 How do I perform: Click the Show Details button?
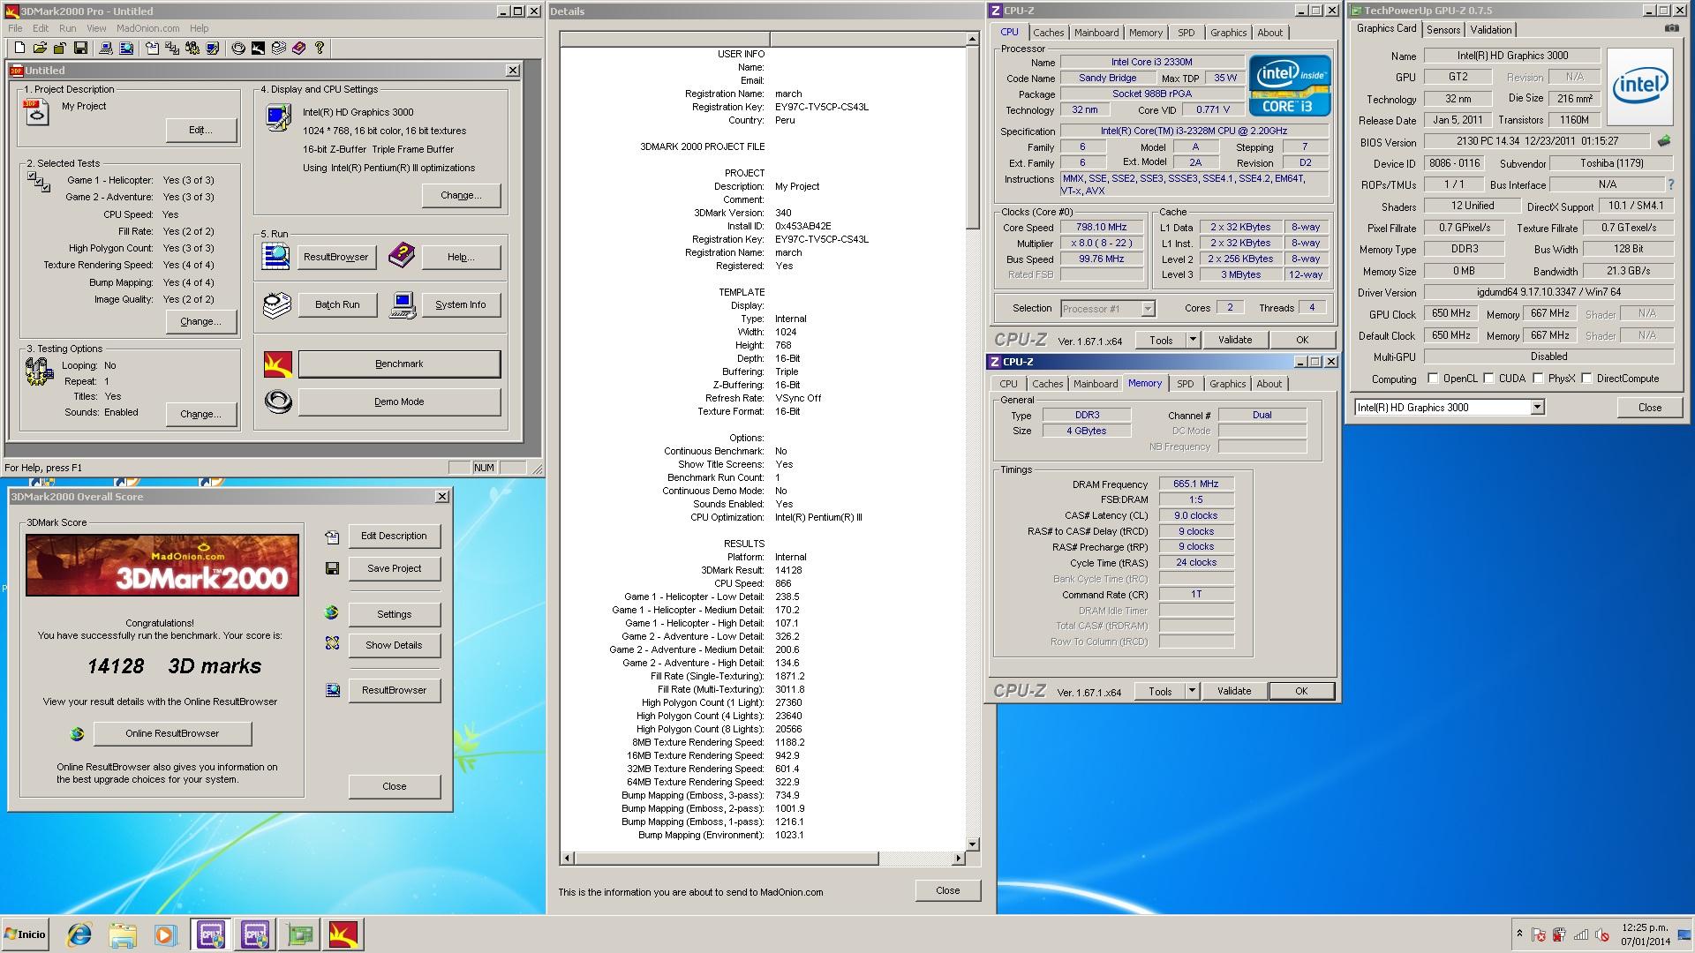pyautogui.click(x=394, y=645)
